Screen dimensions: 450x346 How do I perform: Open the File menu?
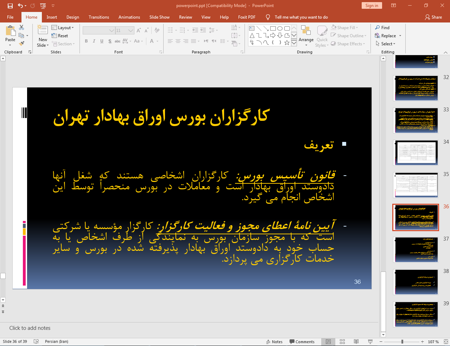[10, 17]
